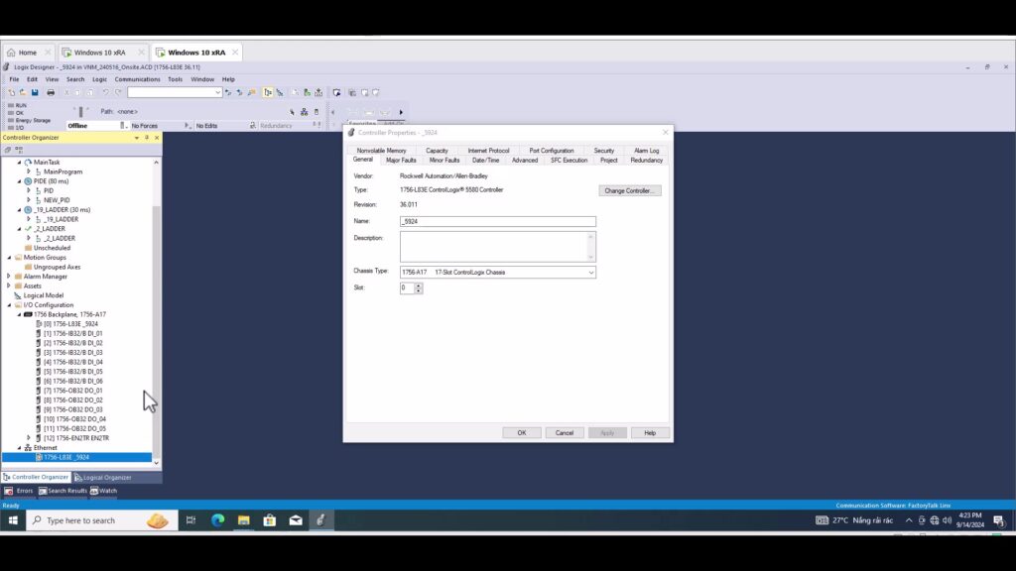Open the File Explorer taskbar icon
Image resolution: width=1016 pixels, height=571 pixels.
(244, 520)
